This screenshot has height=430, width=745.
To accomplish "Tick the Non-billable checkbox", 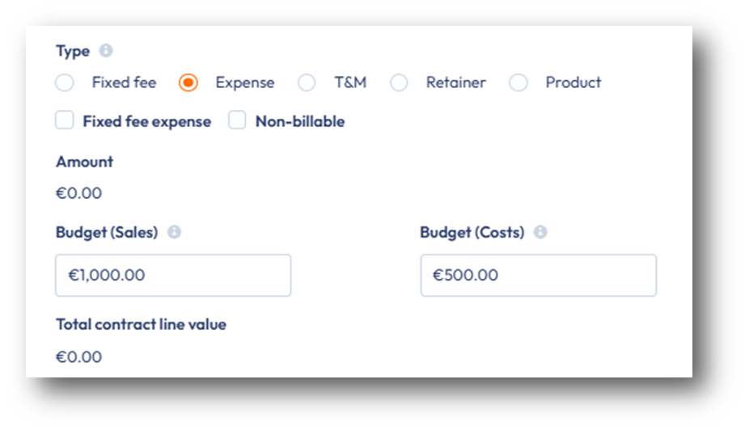I will point(237,121).
